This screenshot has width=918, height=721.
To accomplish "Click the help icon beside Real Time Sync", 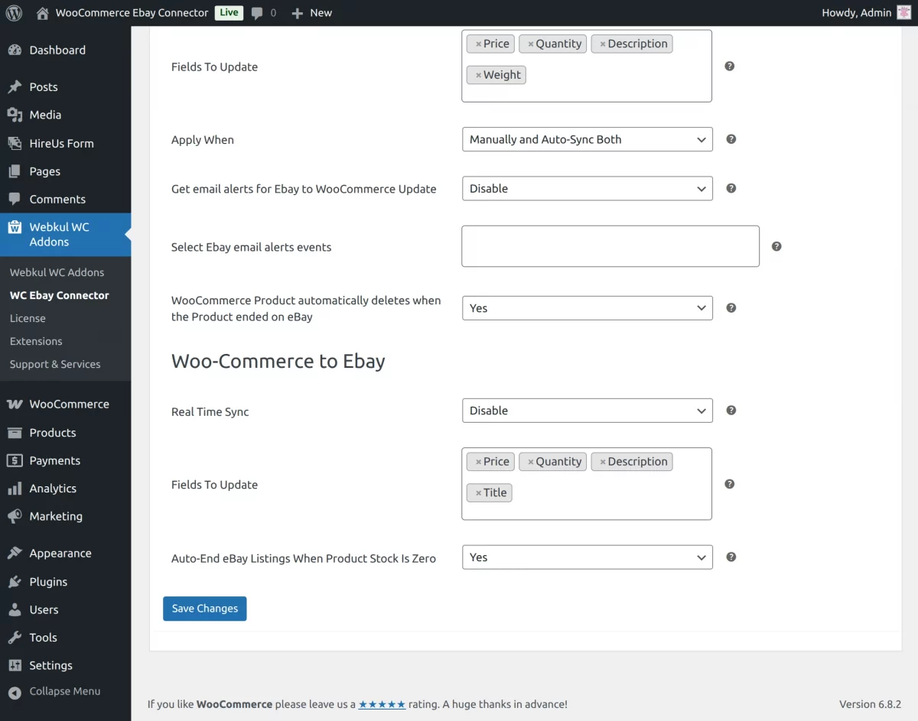I will click(x=731, y=410).
